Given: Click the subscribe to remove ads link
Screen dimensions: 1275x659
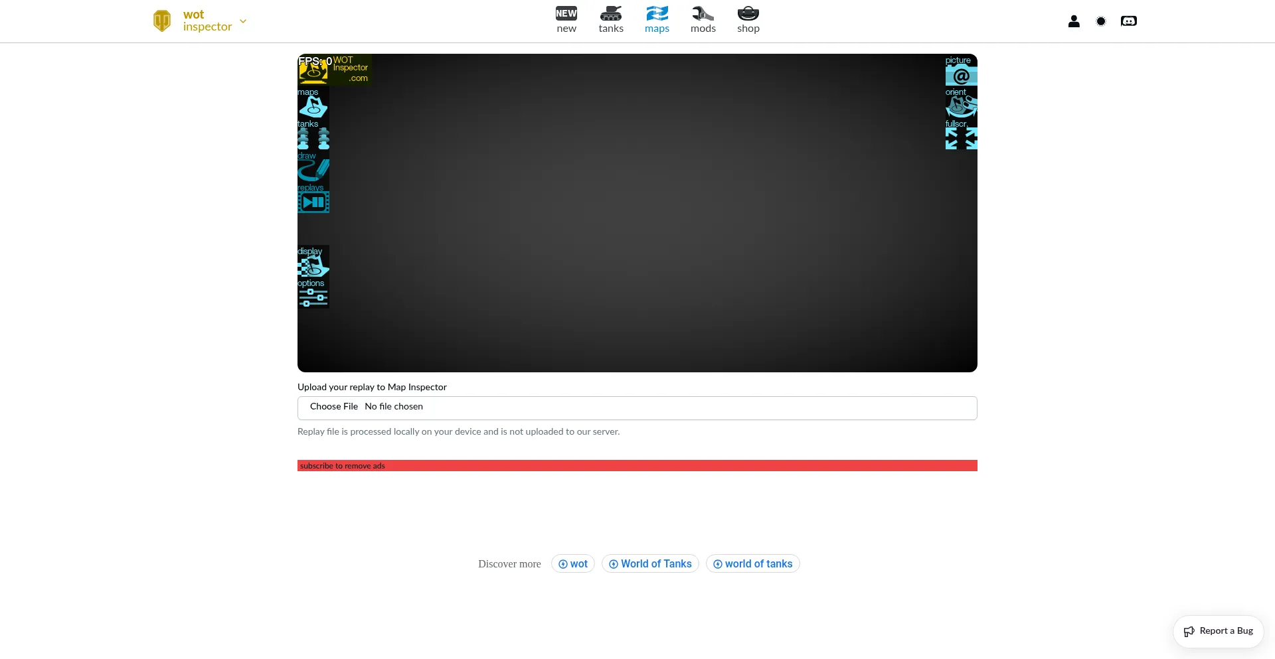Looking at the screenshot, I should [343, 466].
